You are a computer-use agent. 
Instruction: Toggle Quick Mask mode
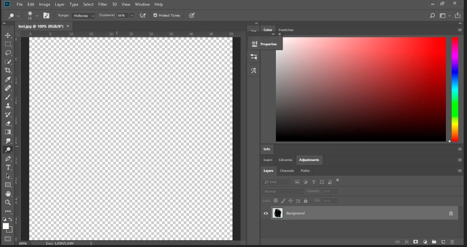[8, 239]
